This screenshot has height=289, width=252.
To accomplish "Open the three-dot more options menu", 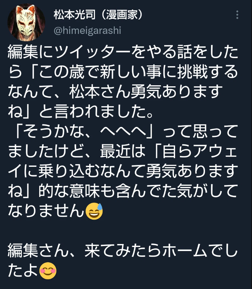I will click(237, 15).
